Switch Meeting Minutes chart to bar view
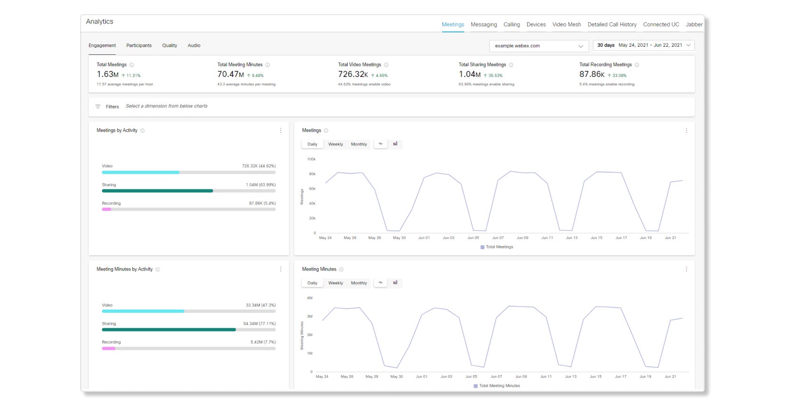 (395, 283)
